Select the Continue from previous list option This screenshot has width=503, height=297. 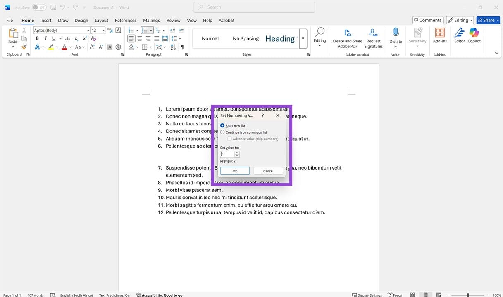point(222,132)
